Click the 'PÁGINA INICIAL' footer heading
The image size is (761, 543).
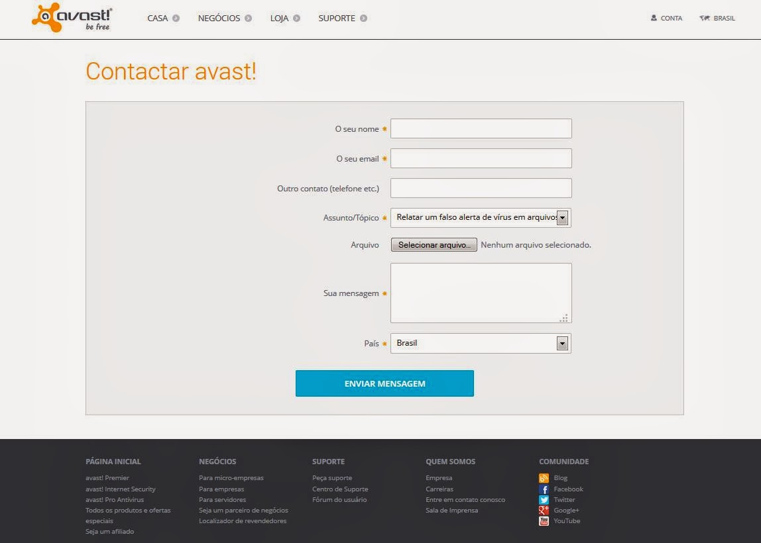point(113,462)
